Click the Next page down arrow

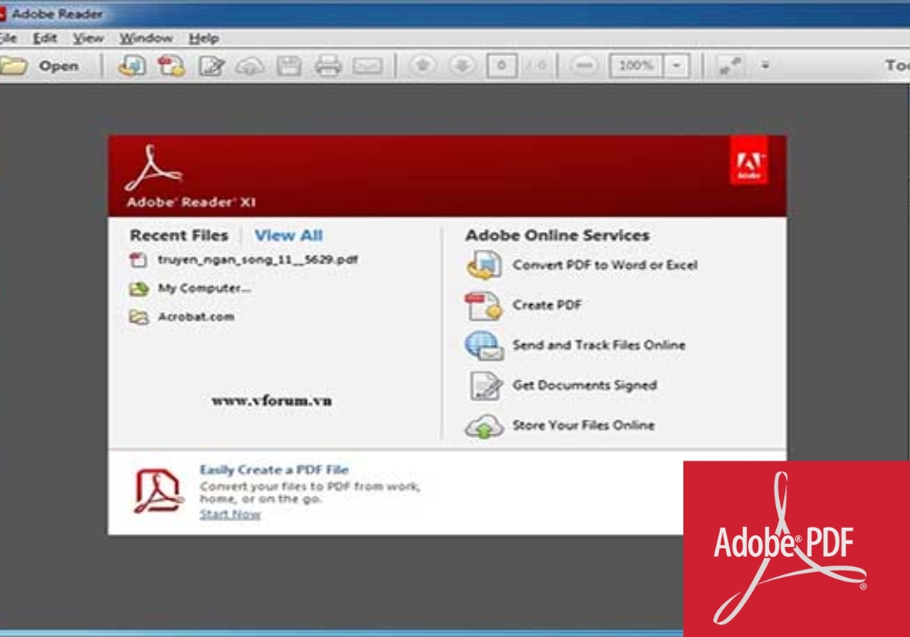click(x=462, y=66)
